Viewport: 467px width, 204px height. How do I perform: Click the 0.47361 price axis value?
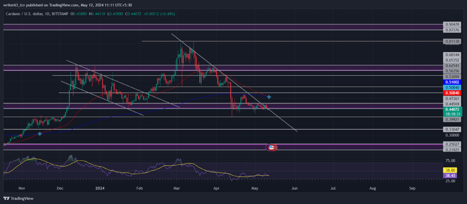click(x=452, y=98)
